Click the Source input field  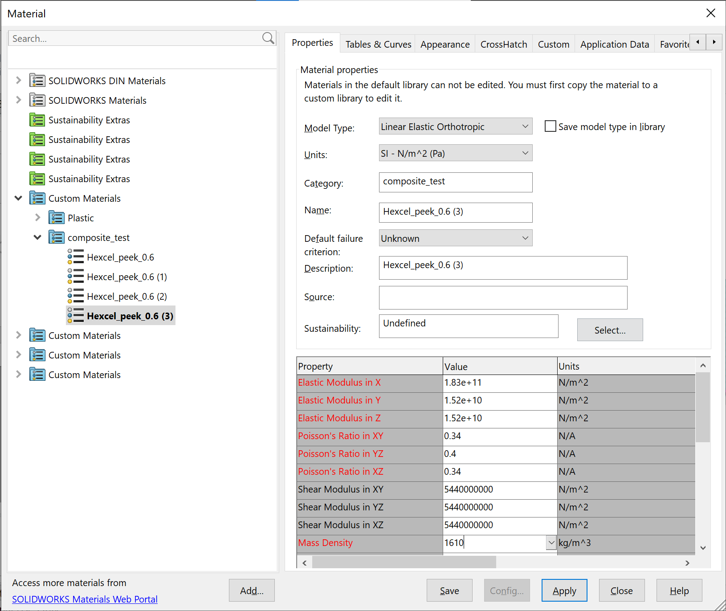pyautogui.click(x=503, y=297)
